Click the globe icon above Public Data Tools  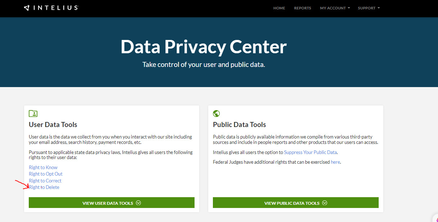coord(216,114)
